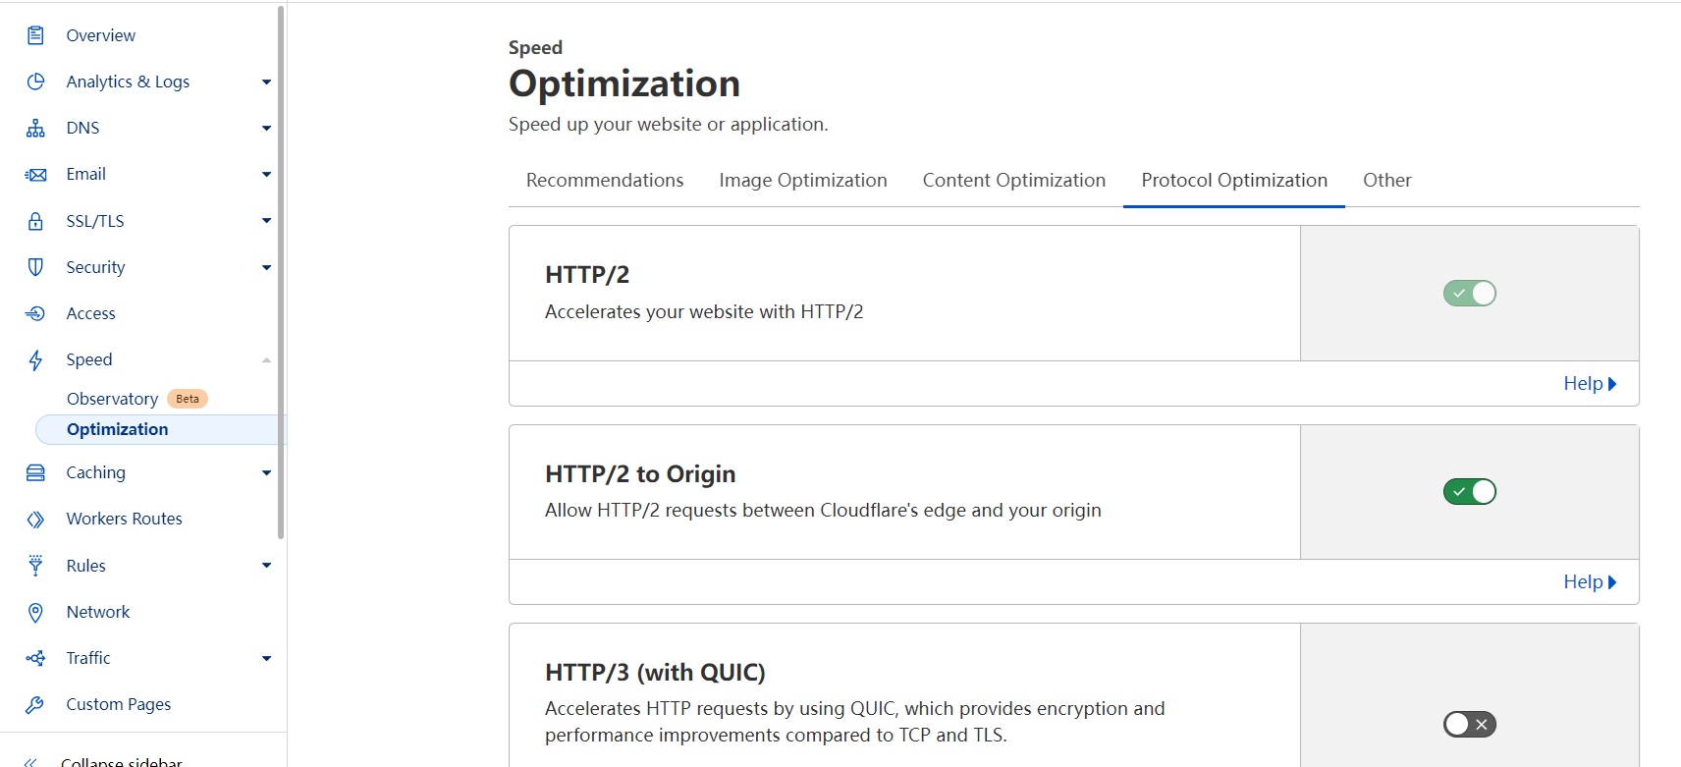Disable the HTTP/2 toggle switch
Image resolution: width=1681 pixels, height=767 pixels.
pos(1469,294)
